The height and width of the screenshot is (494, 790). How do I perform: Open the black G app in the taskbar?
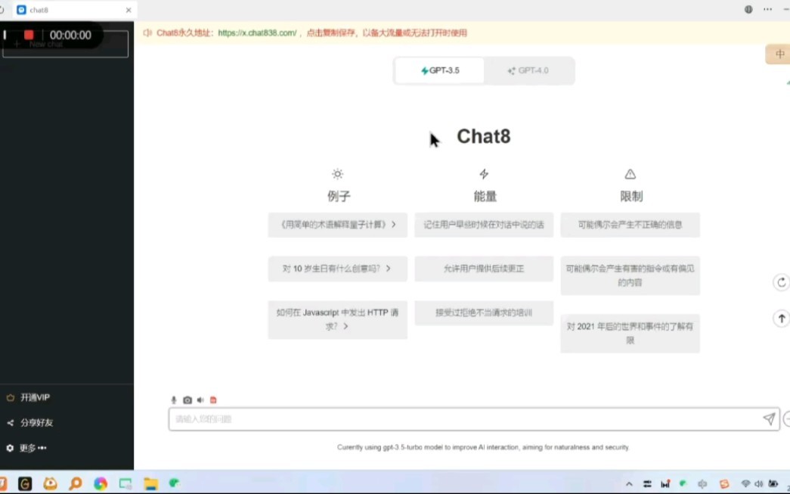tap(25, 484)
